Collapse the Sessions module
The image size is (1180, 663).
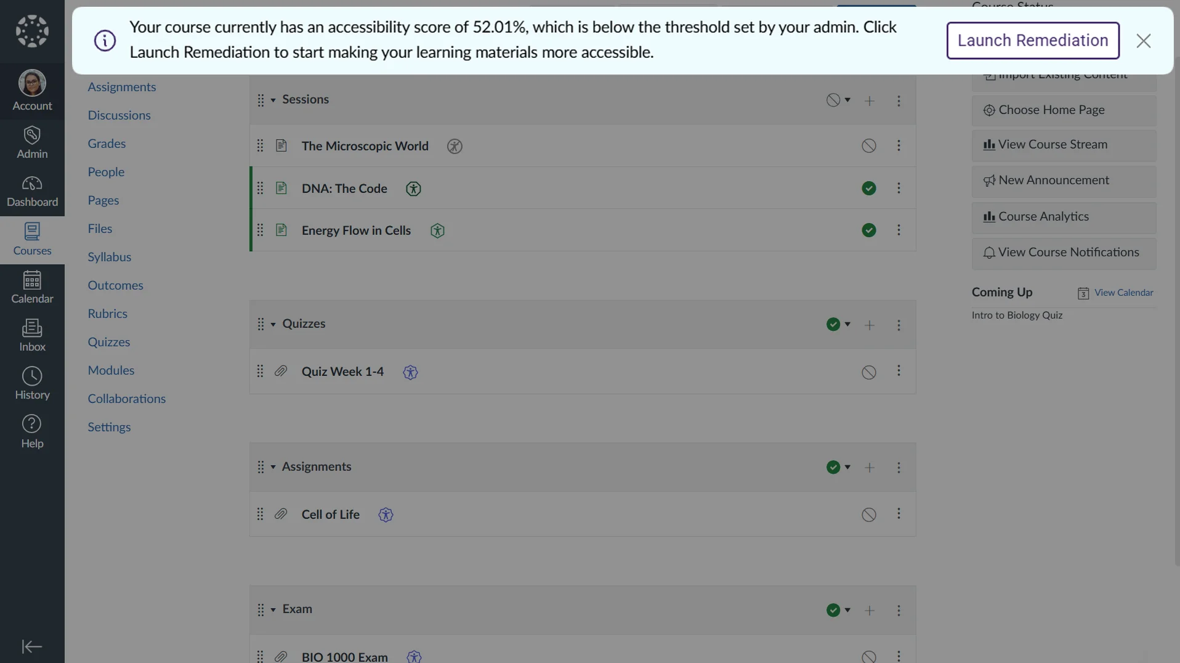click(273, 100)
